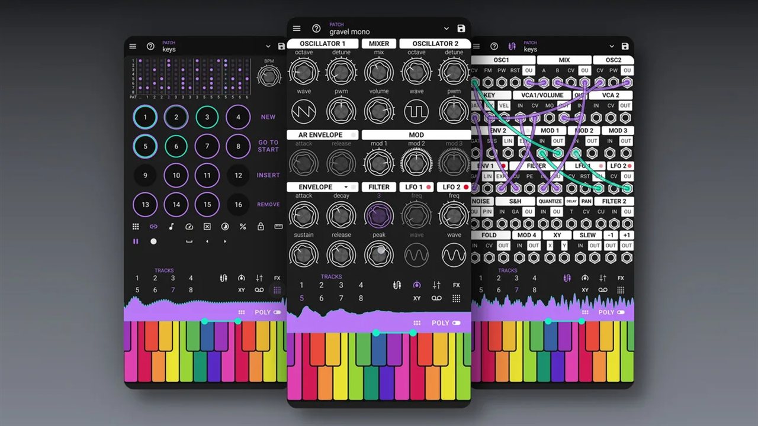Click the GO TO START button
758x426 pixels.
point(268,146)
